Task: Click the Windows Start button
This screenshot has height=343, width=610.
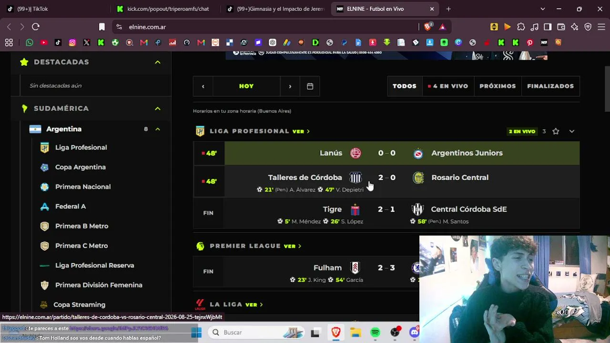Action: pyautogui.click(x=196, y=333)
